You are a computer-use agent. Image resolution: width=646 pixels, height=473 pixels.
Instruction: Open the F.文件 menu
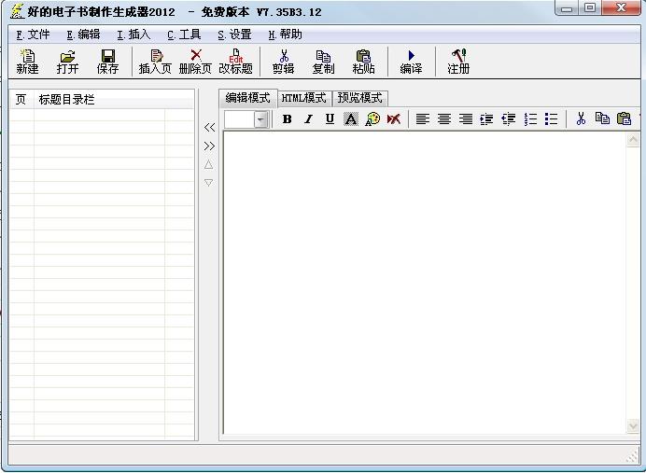tap(33, 35)
